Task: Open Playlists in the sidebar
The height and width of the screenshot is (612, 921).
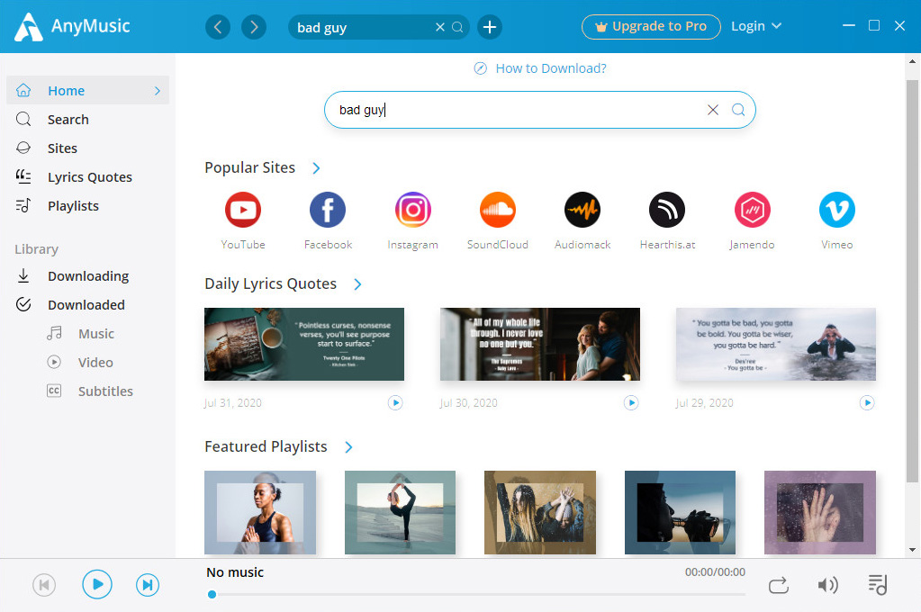Action: (87, 205)
